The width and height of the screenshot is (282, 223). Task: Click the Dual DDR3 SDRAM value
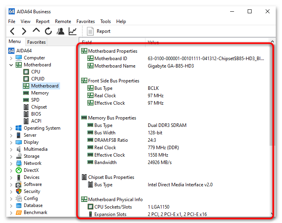point(167,125)
